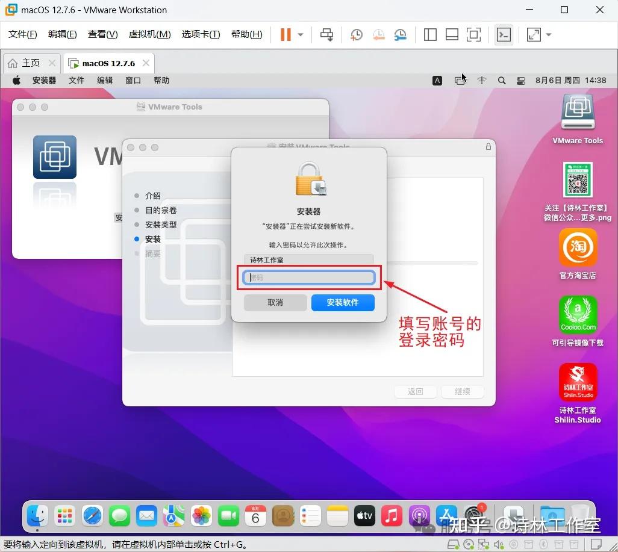The height and width of the screenshot is (552, 618).
Task: Toggle the thumbnail bar layout icon
Action: (x=452, y=35)
